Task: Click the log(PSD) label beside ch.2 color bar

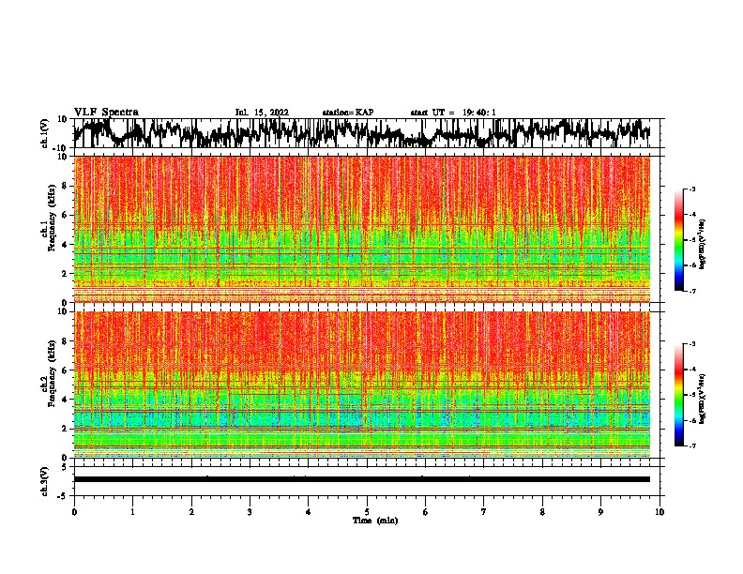Action: tap(703, 399)
